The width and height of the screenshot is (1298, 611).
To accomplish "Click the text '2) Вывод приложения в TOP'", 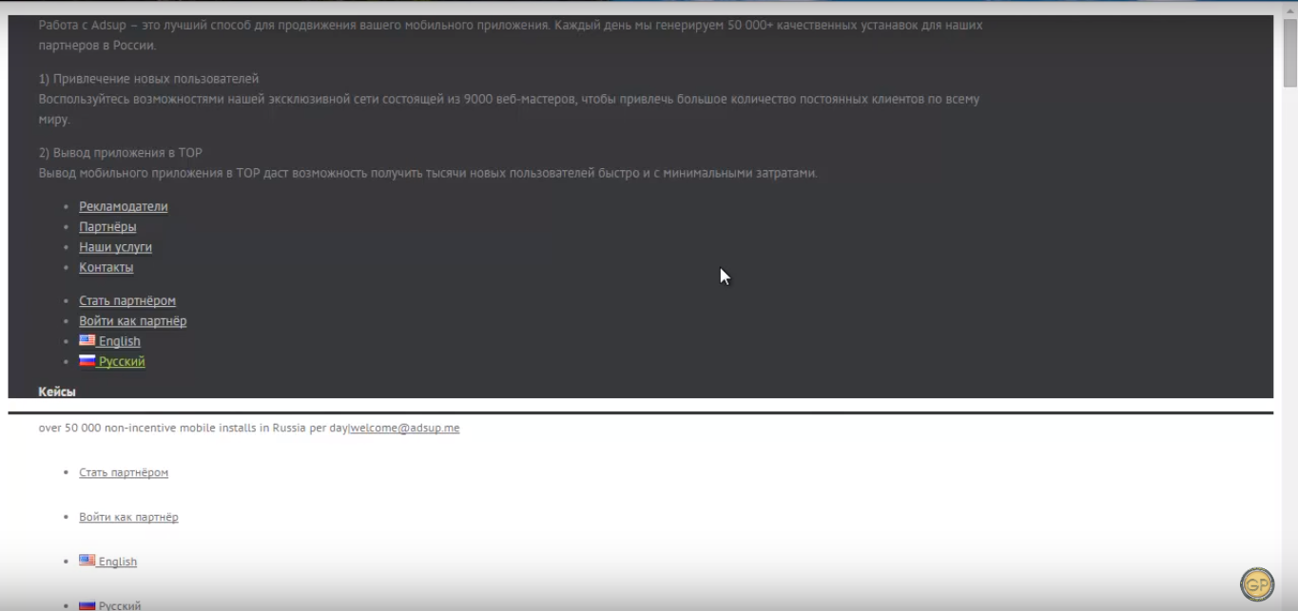I will click(x=121, y=153).
